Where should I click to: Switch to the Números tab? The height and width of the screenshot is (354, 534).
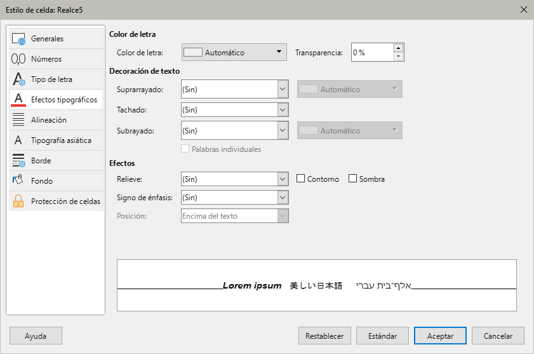pyautogui.click(x=56, y=59)
